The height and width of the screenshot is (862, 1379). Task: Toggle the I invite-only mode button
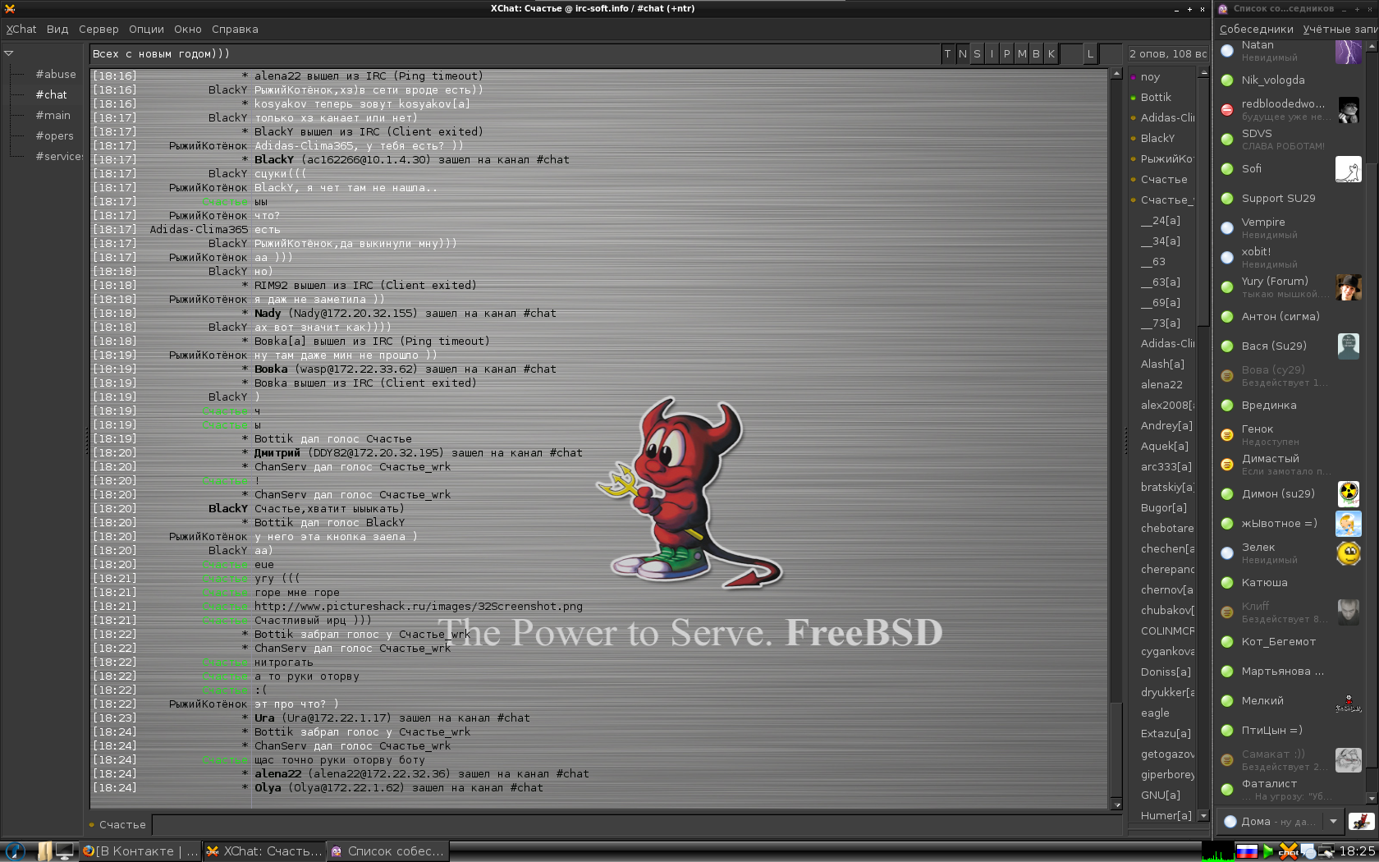992,54
